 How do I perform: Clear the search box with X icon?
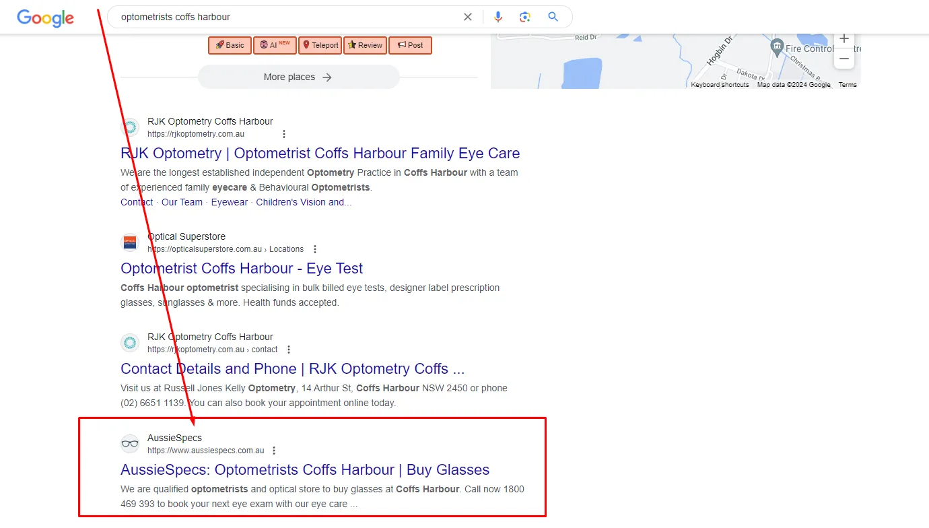[468, 17]
